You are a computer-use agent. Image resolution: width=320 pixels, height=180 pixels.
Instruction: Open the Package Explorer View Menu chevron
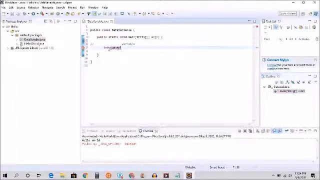[x=65, y=21]
